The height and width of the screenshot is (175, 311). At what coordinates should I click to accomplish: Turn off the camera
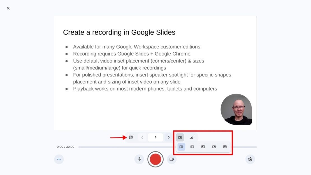(172, 159)
